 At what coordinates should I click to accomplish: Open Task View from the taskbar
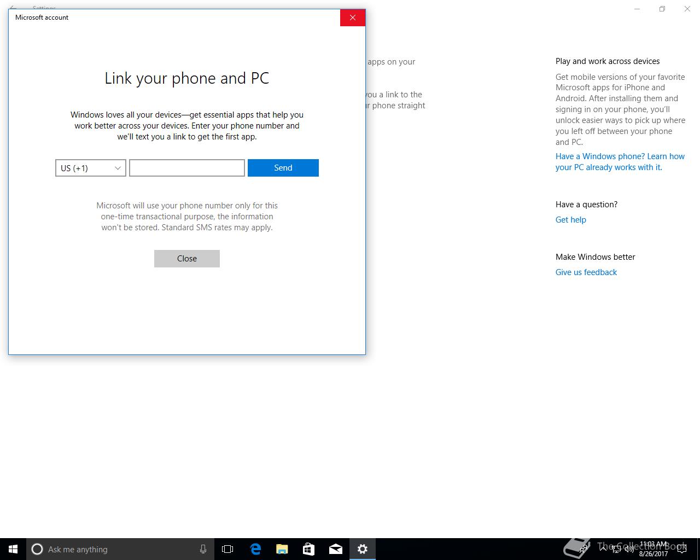tap(227, 549)
